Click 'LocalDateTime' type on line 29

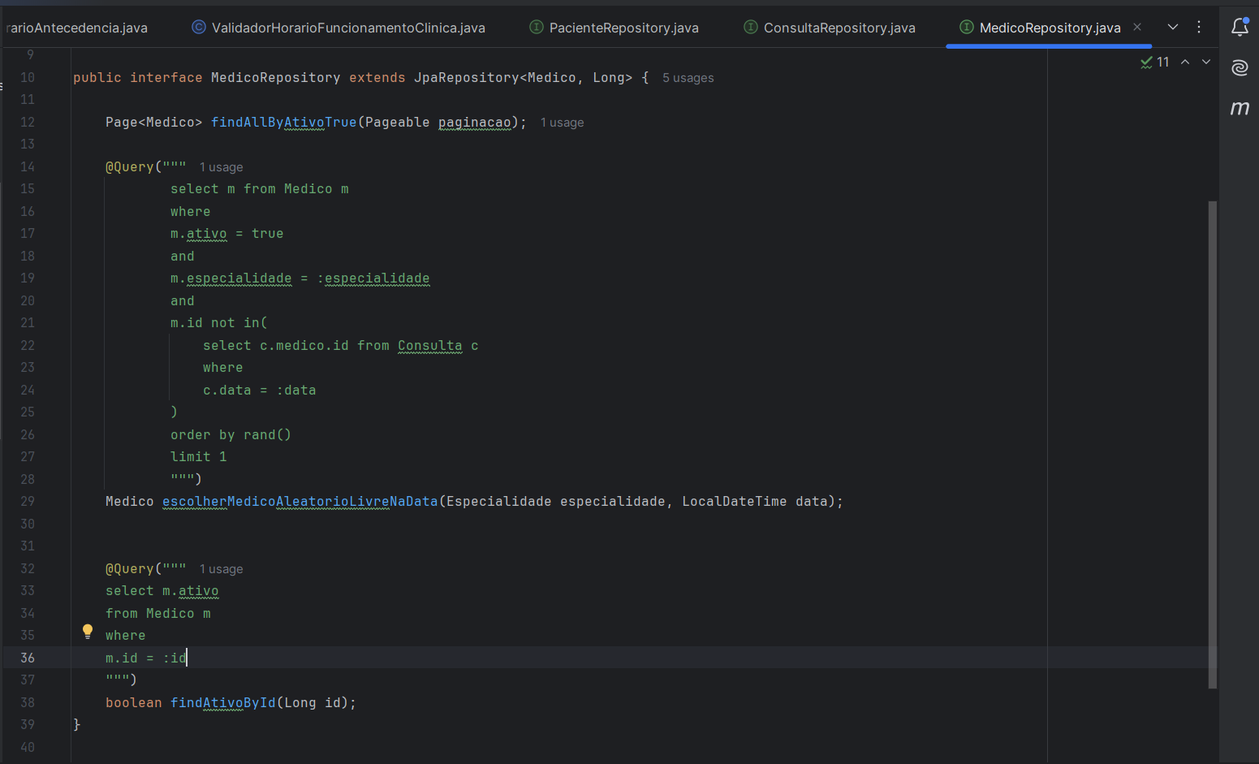pos(735,502)
